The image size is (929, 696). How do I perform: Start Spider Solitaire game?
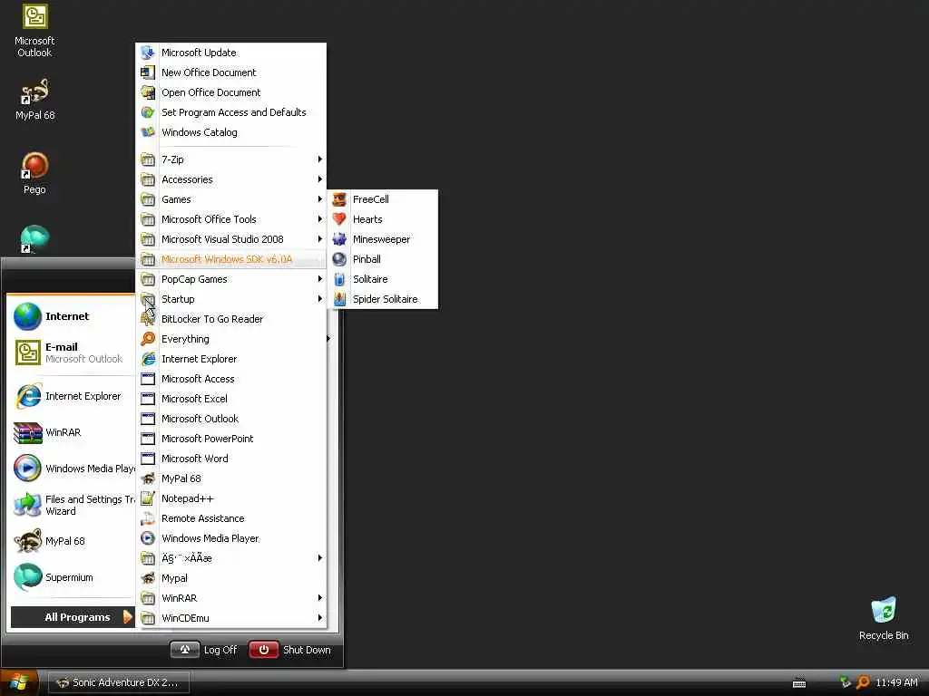click(x=382, y=299)
